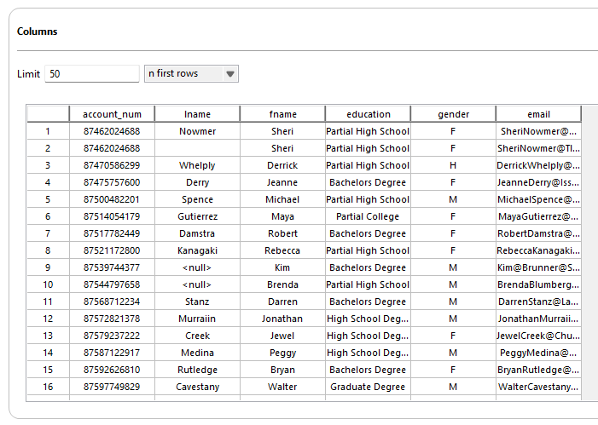The image size is (598, 425).
Task: Click the lname column header
Action: (197, 114)
